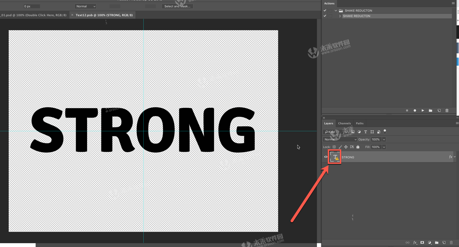
Task: Create a new action in Actions panel
Action: pyautogui.click(x=439, y=111)
